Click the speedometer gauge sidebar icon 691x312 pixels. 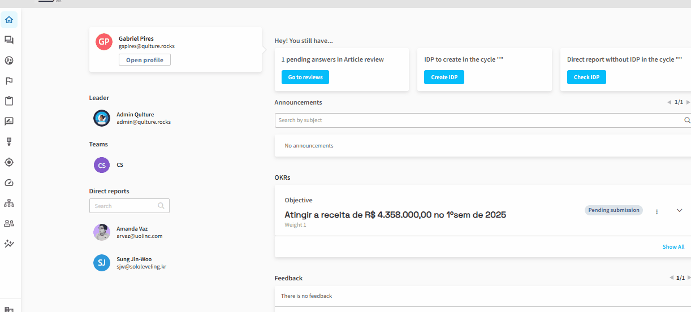click(x=9, y=183)
